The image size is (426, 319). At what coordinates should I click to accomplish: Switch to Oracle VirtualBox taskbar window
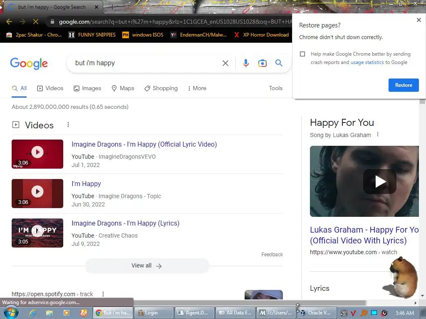317,313
